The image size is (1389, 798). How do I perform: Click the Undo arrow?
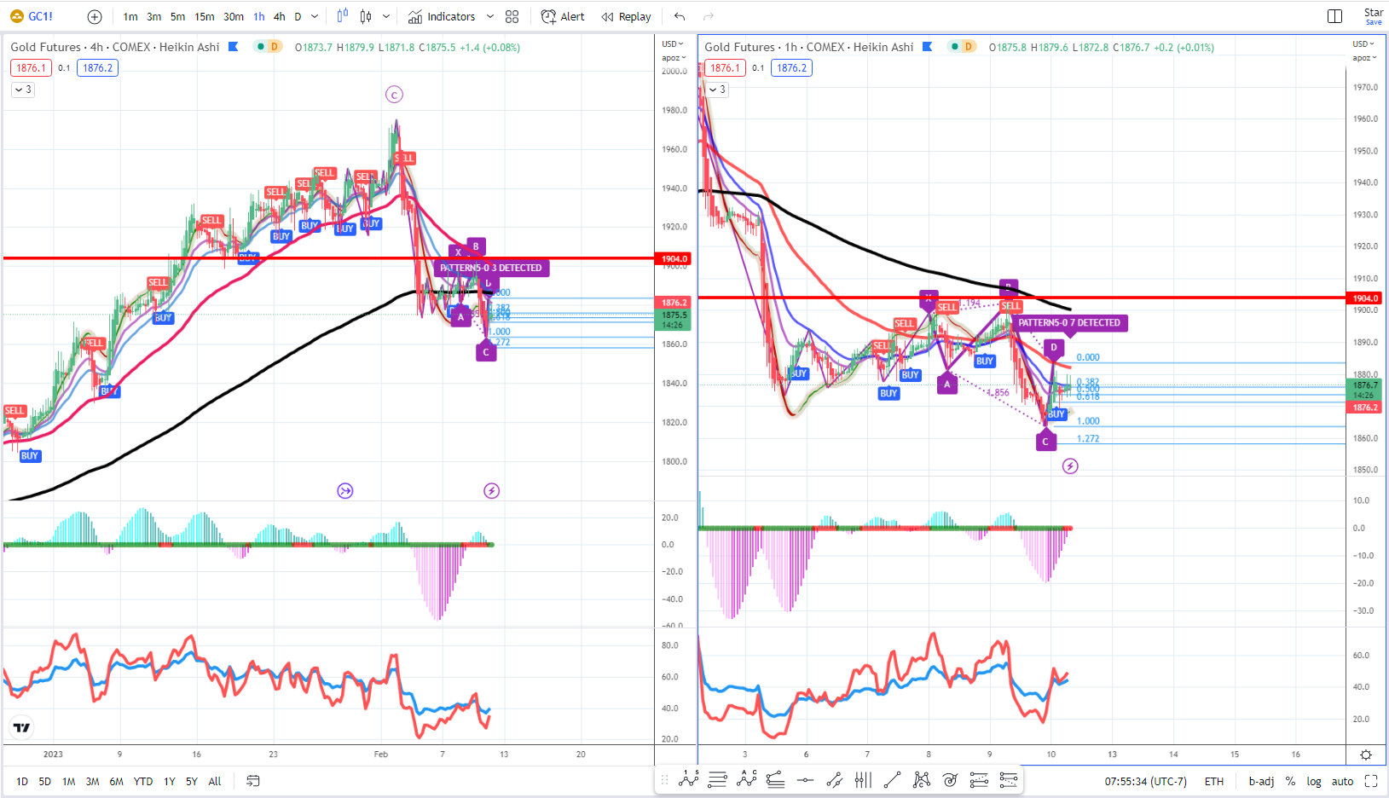680,16
